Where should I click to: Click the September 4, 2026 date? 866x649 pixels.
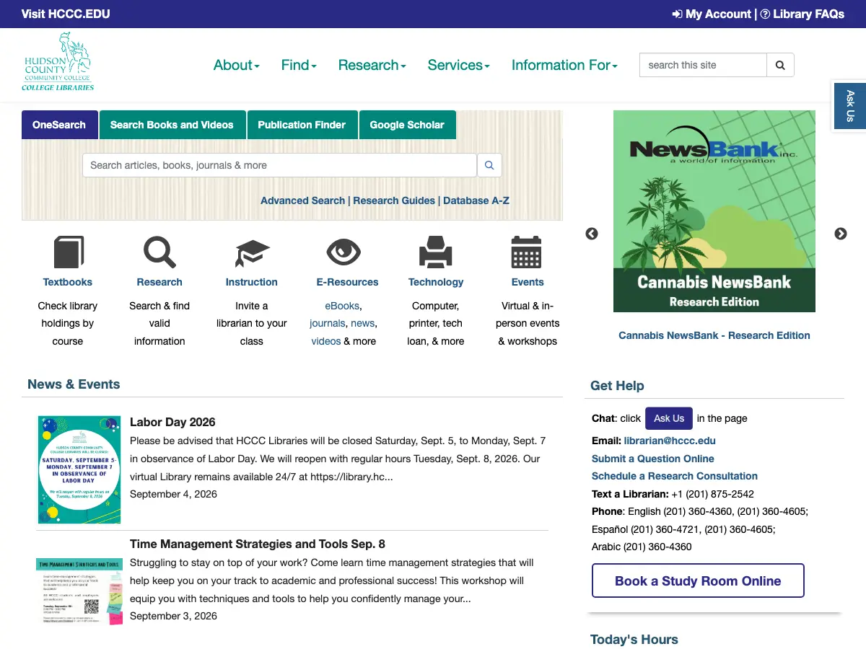(173, 494)
